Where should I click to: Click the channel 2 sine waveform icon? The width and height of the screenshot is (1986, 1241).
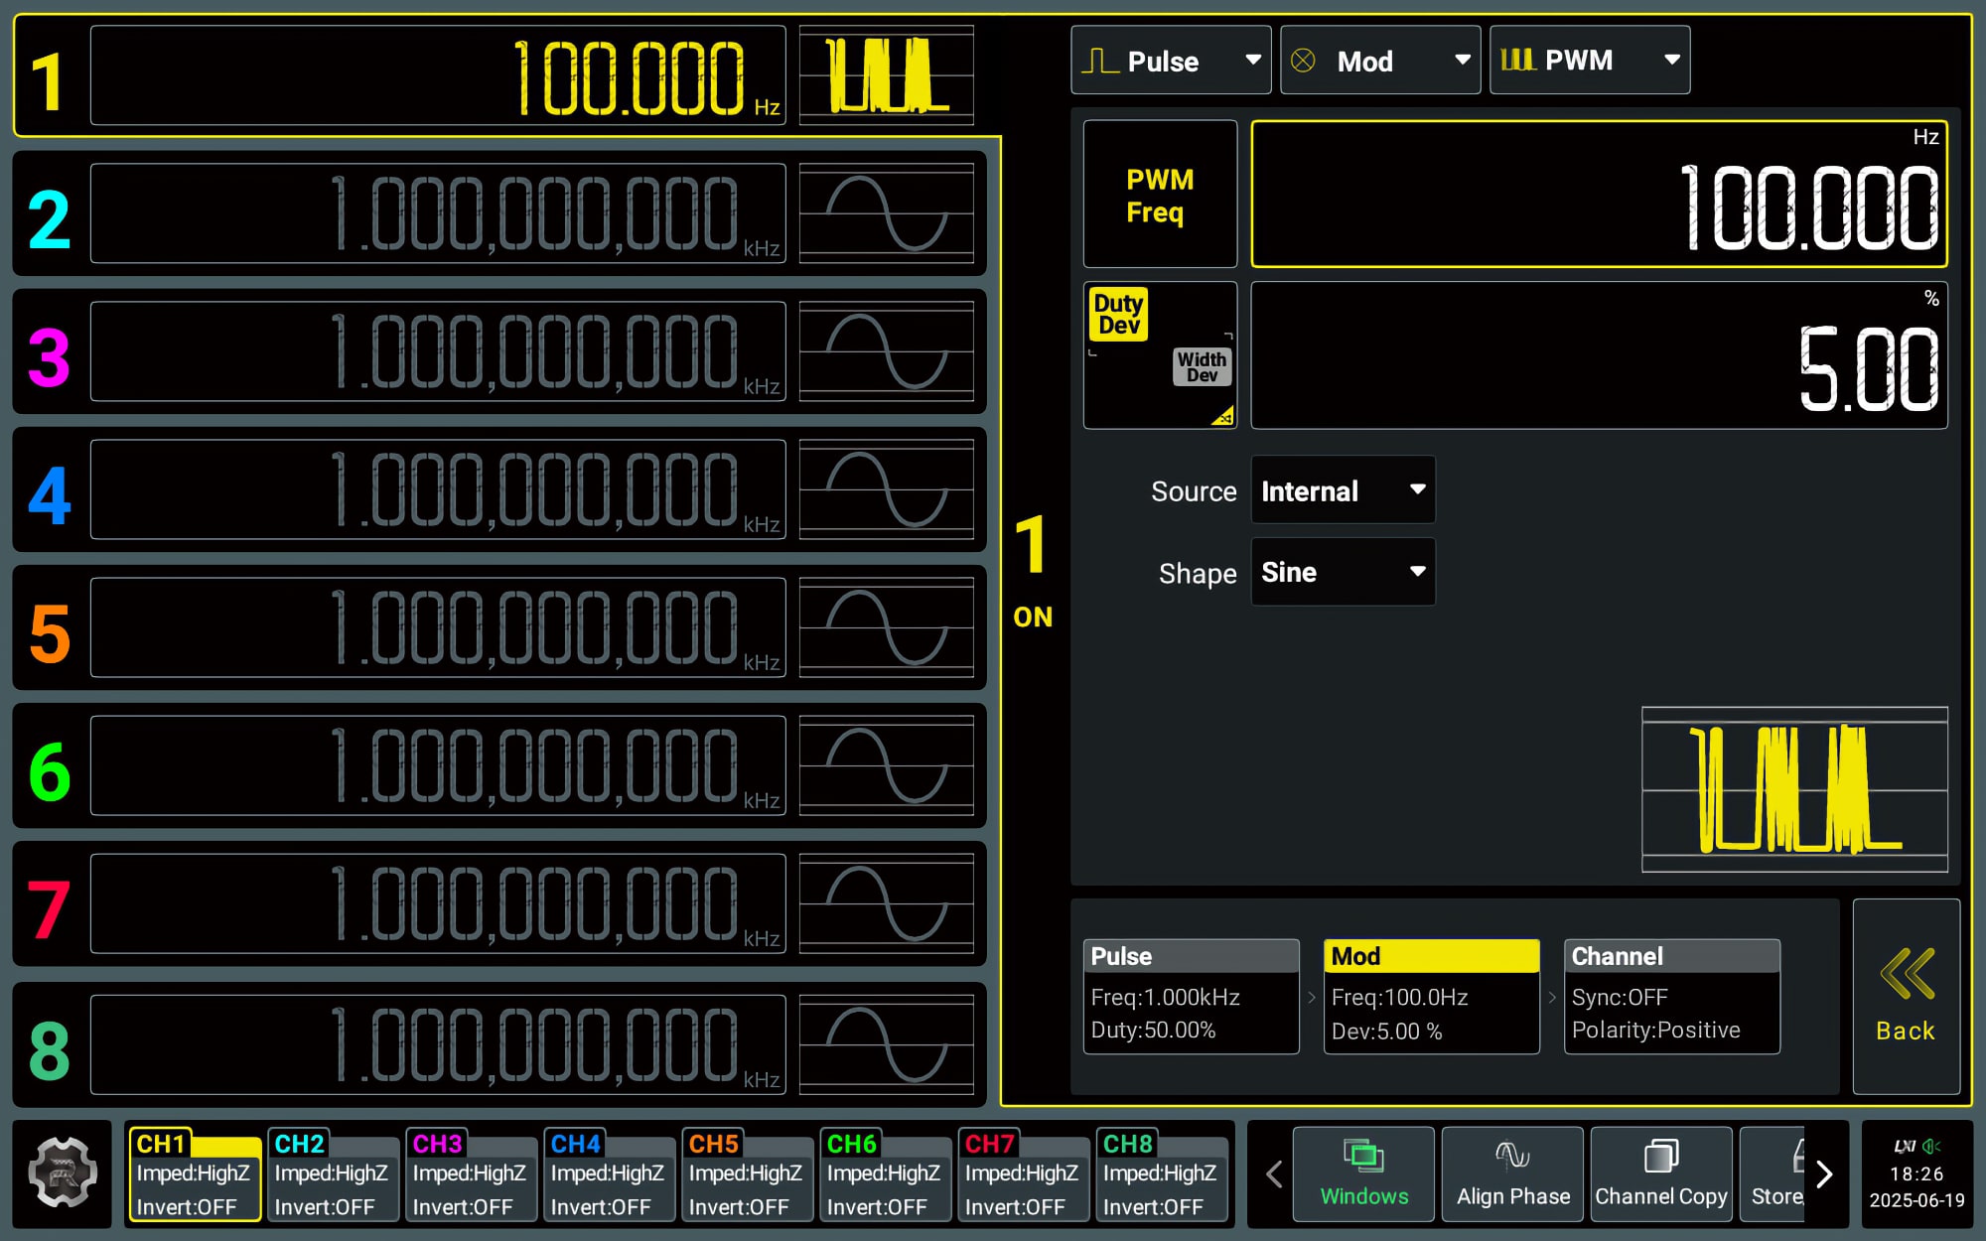pyautogui.click(x=886, y=213)
